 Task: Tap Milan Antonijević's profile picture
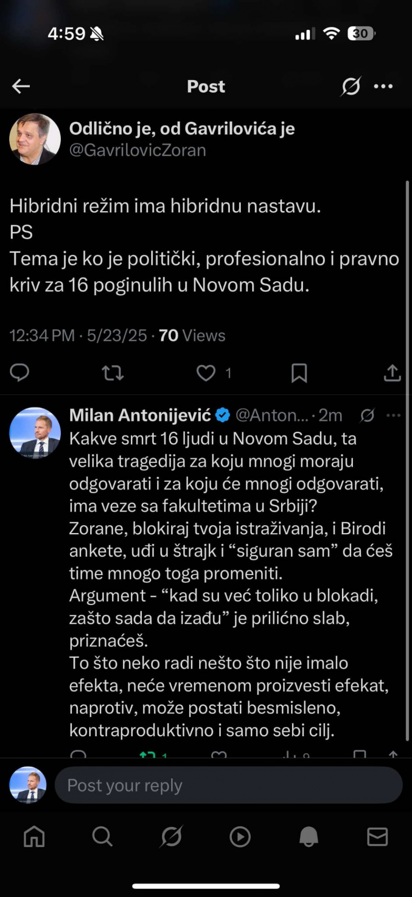(35, 434)
